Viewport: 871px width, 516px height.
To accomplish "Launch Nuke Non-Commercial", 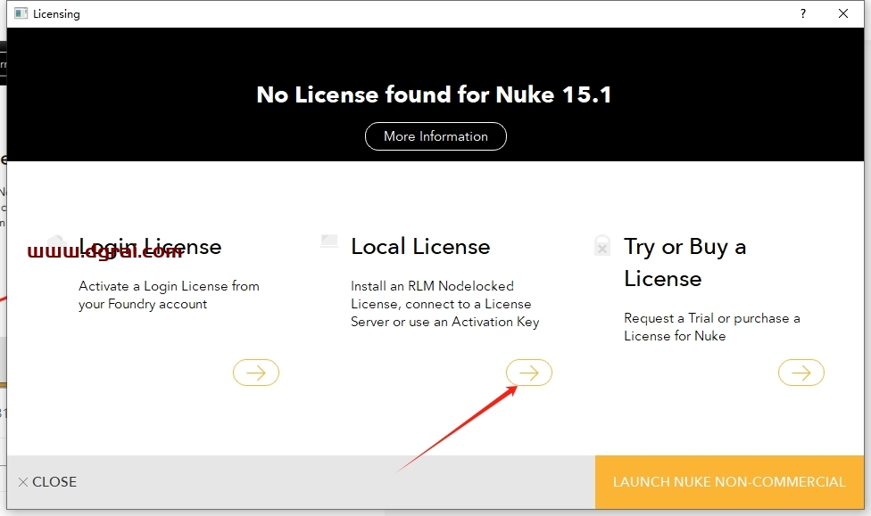I will pyautogui.click(x=729, y=481).
